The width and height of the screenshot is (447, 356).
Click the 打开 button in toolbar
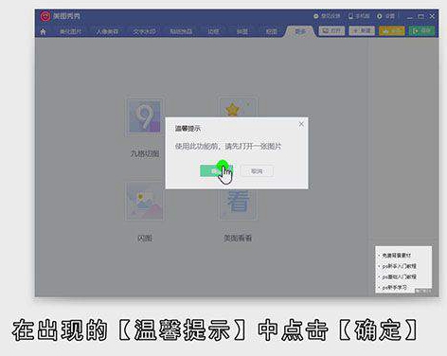pyautogui.click(x=331, y=31)
